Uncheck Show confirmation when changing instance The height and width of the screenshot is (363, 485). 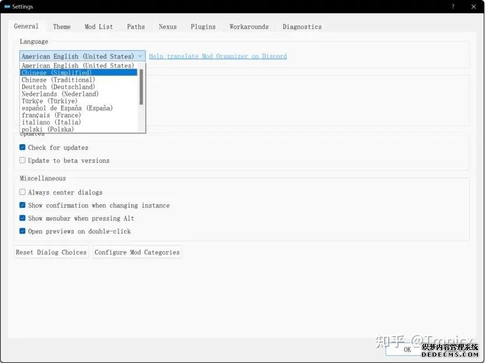click(x=23, y=205)
